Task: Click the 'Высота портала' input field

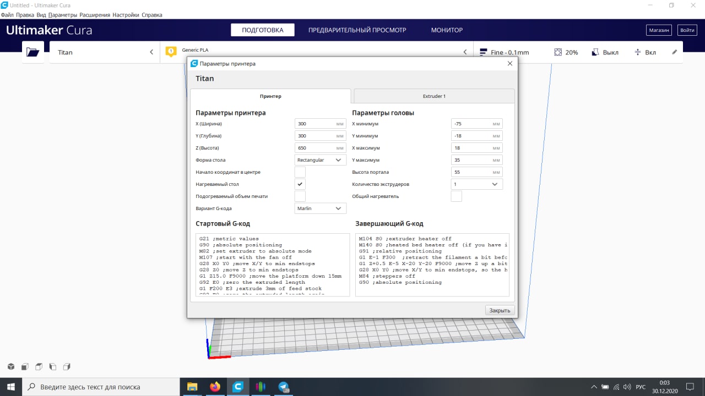Action: [x=477, y=172]
